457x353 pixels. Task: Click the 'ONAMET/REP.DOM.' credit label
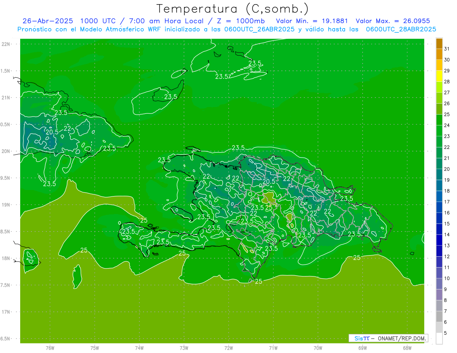pos(401,338)
